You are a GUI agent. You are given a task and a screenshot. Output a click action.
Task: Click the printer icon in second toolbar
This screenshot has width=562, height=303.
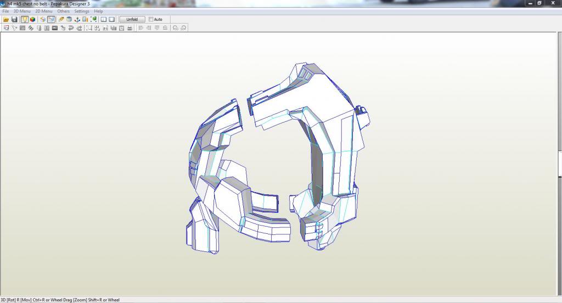pos(130,28)
